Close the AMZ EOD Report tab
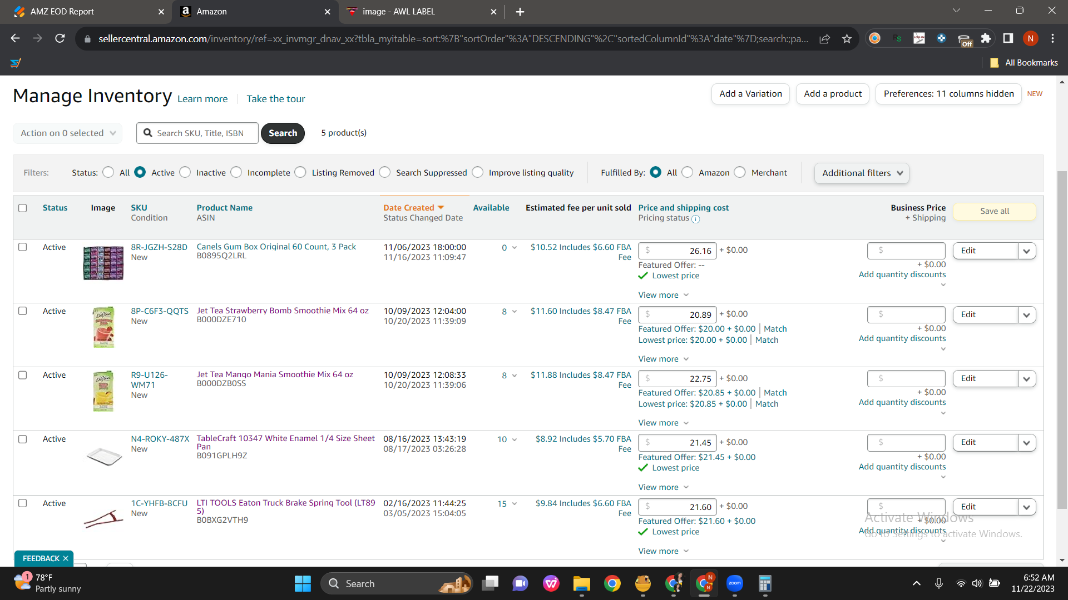This screenshot has height=600, width=1068. pos(161,12)
